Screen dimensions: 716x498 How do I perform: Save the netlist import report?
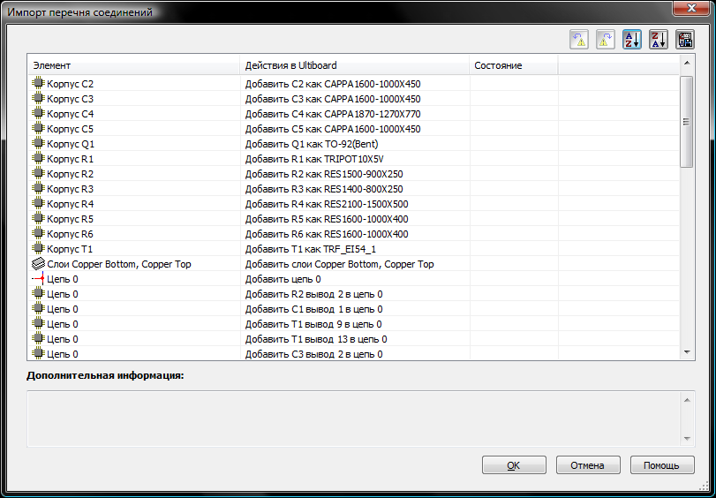[x=685, y=40]
